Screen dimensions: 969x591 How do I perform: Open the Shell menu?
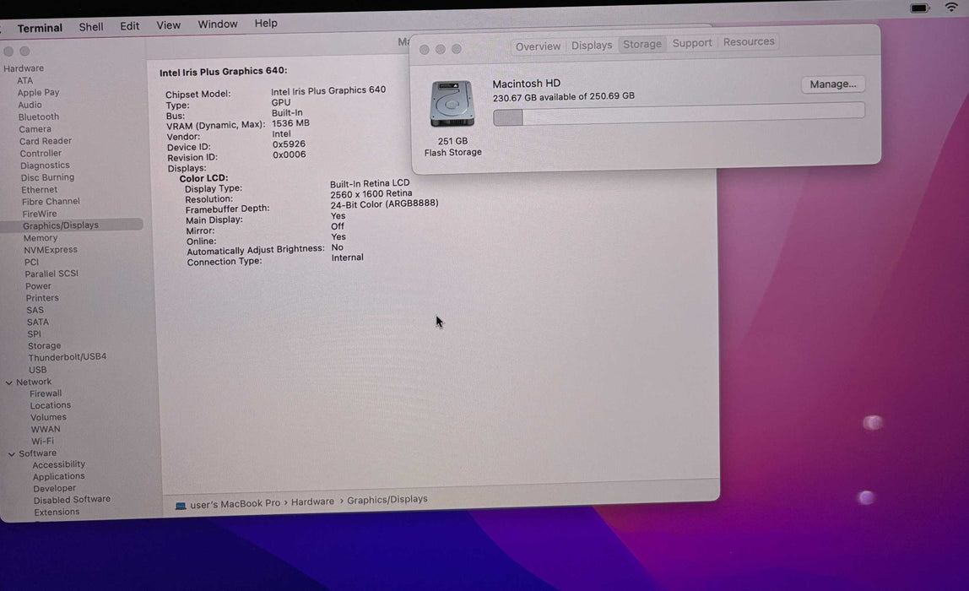point(91,26)
